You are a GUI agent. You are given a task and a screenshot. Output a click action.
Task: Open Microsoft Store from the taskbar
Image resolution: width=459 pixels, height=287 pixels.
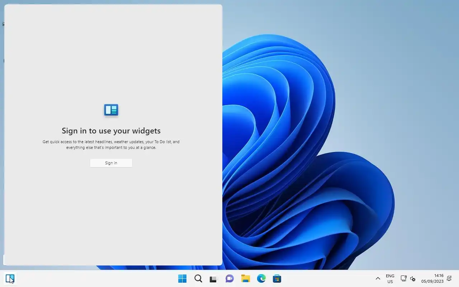coord(277,278)
